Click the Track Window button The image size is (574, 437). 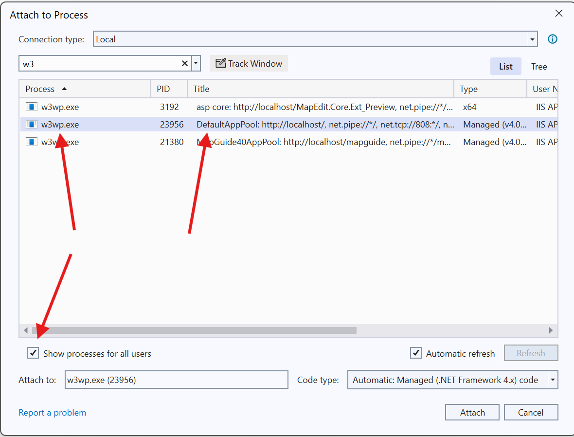pos(249,63)
